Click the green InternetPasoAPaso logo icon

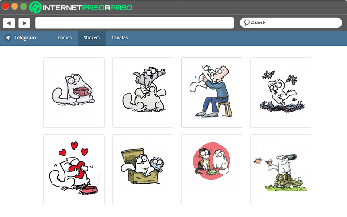(36, 7)
